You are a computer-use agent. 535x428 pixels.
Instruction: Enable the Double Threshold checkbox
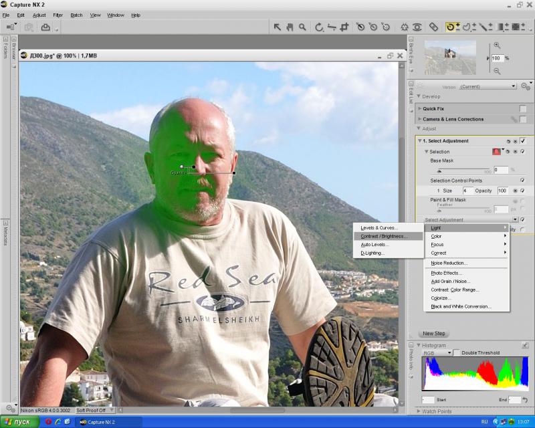click(x=457, y=352)
